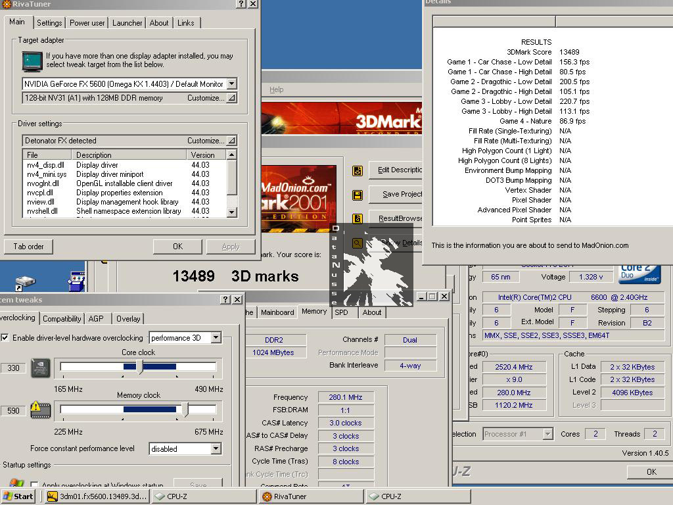Screen dimensions: 673x505
Task: Click the help button in system tweaks window
Action: coord(226,299)
